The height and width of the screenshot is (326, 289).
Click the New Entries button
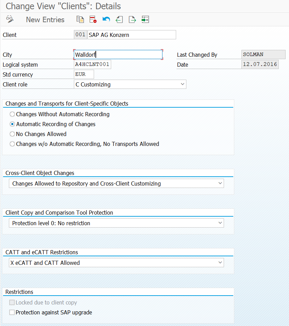pos(45,19)
